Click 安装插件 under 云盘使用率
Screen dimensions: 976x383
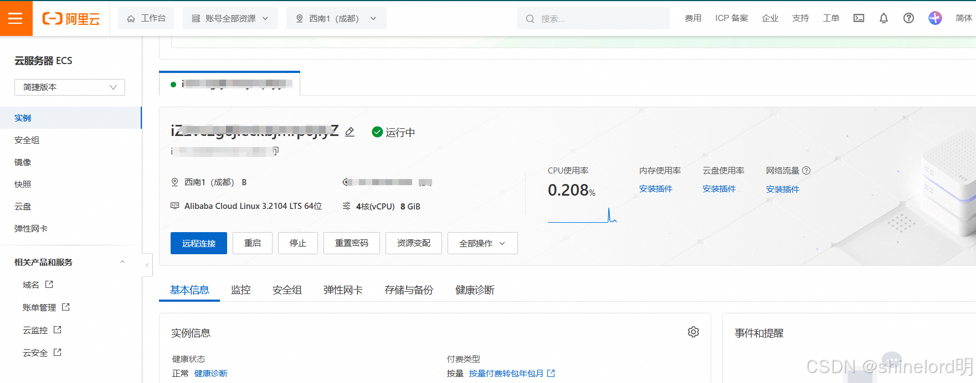719,189
